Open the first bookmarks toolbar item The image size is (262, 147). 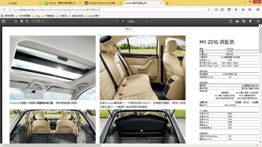coord(7,16)
